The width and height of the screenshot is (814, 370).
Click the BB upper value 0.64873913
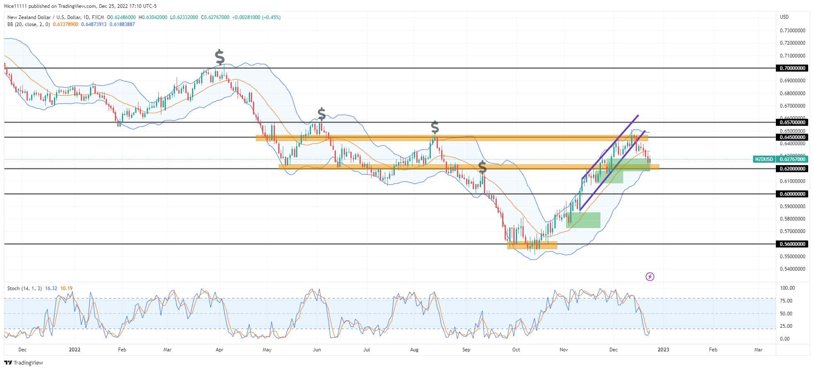(94, 24)
